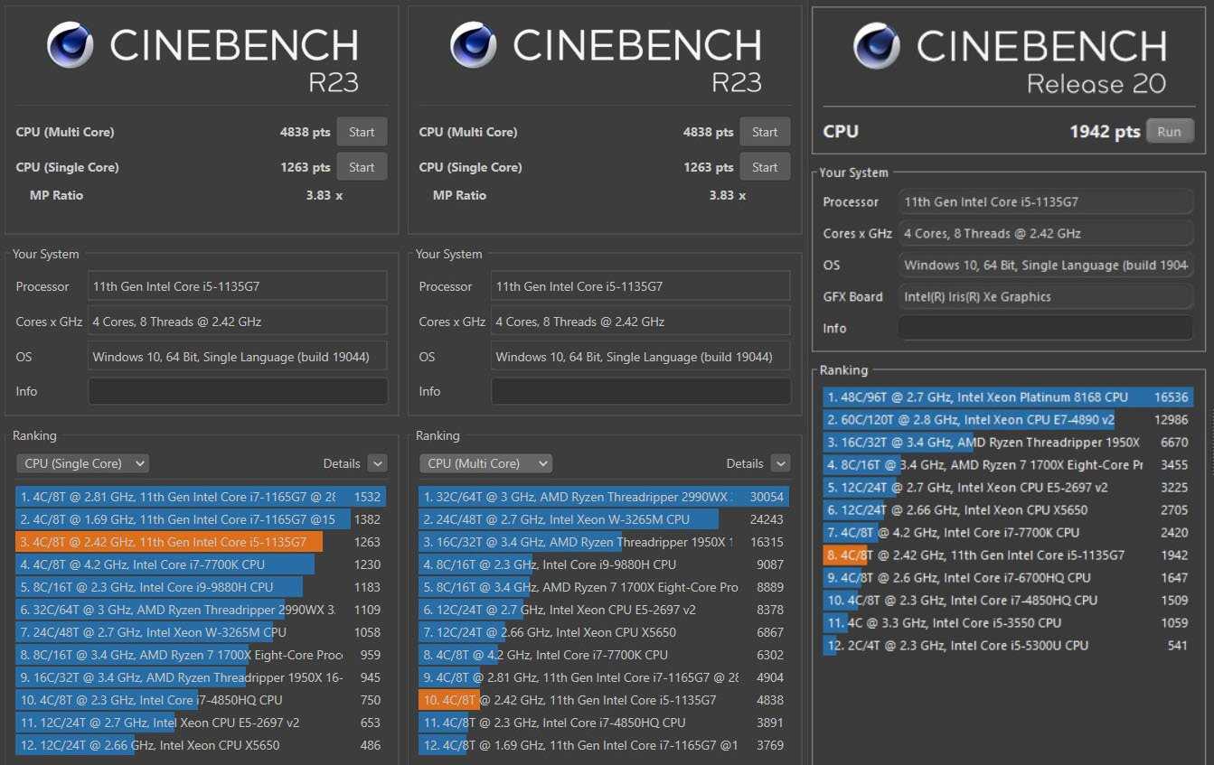Expand the Details chevron in the single core ranking
The image size is (1214, 765).
point(377,463)
